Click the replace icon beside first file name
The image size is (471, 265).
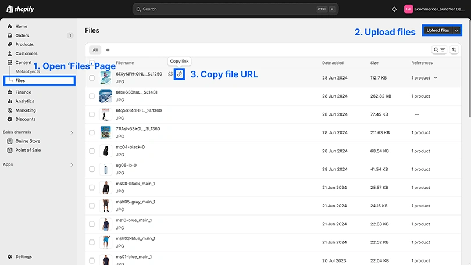(170, 74)
